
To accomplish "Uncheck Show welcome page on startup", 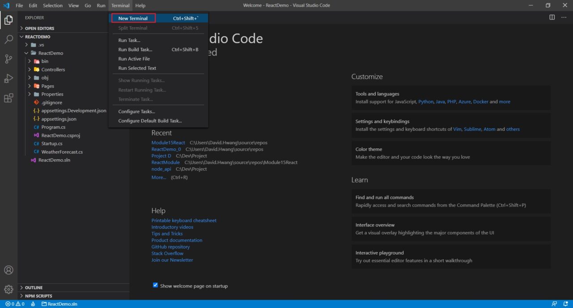I will tap(155, 285).
